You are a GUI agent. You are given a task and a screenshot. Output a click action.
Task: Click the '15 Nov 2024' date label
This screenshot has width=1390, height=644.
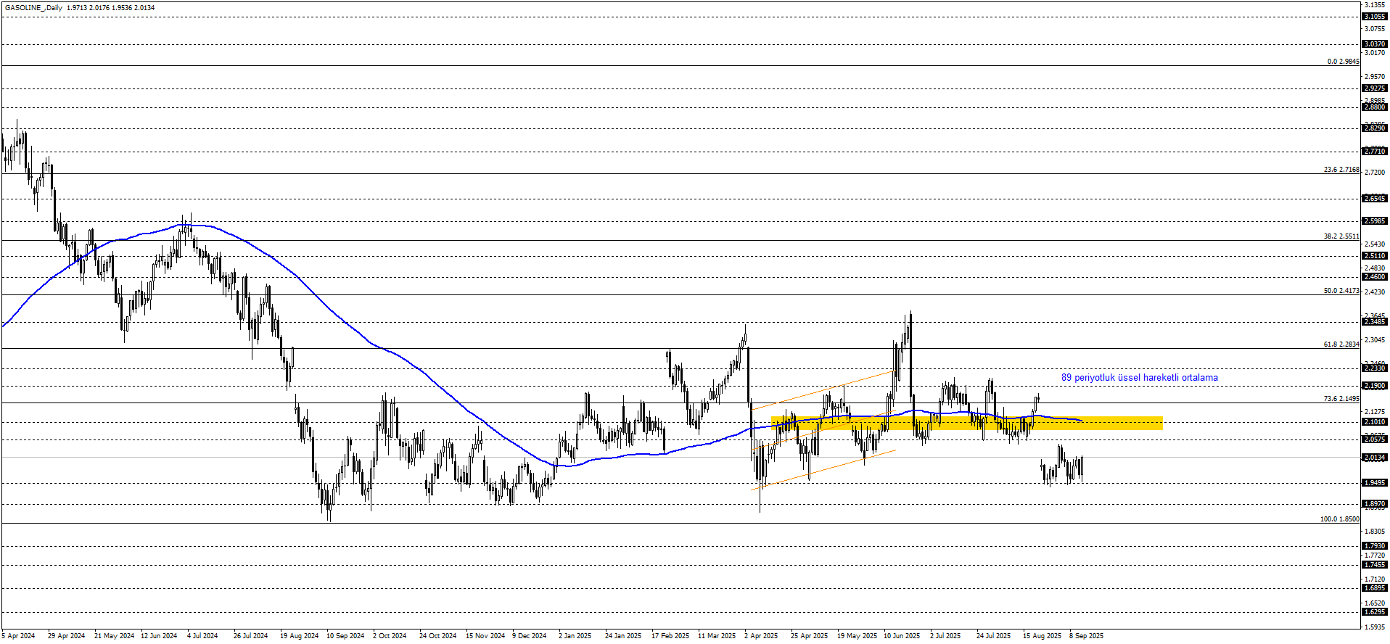pyautogui.click(x=485, y=636)
